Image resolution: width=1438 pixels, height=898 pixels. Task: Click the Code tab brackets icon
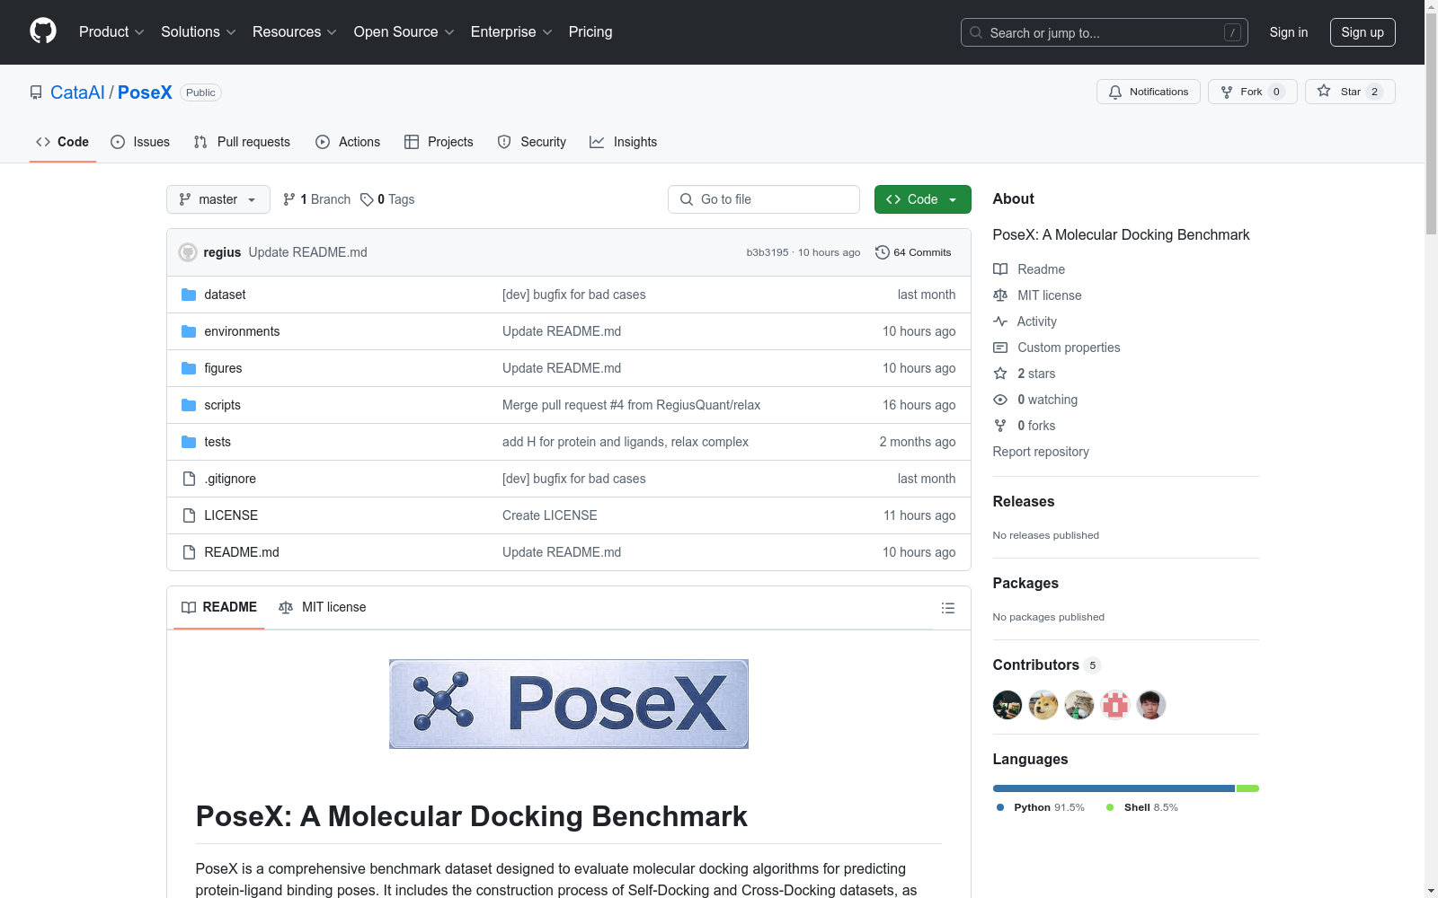(x=43, y=142)
